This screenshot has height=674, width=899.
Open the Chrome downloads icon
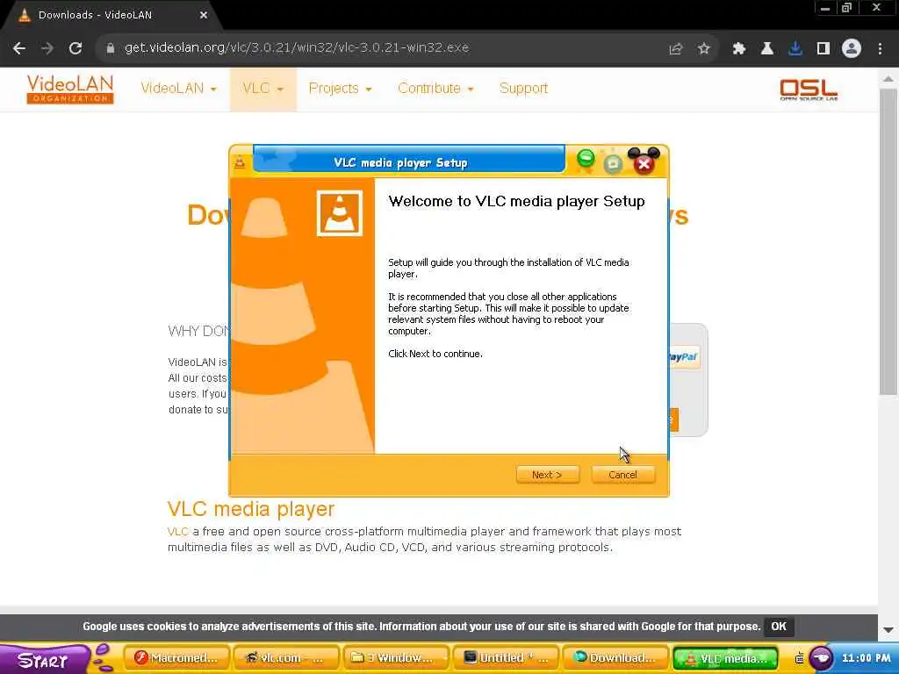[795, 49]
